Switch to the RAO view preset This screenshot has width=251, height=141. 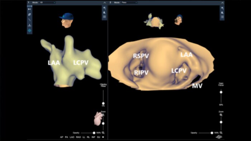point(78,137)
